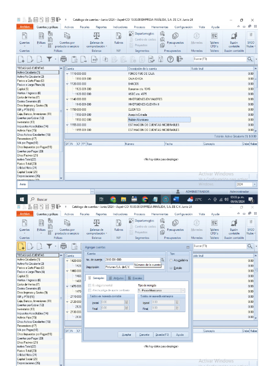Collapse the 1150-000-000 CLIENTES node
This screenshot has width=274, height=366.
(x=67, y=109)
